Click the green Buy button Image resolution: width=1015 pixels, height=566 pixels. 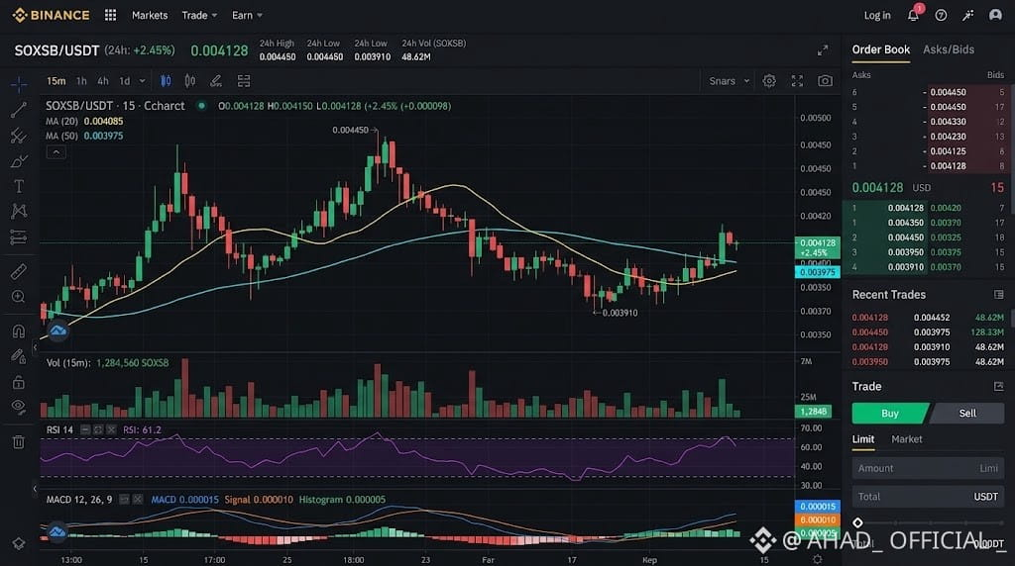coord(890,414)
